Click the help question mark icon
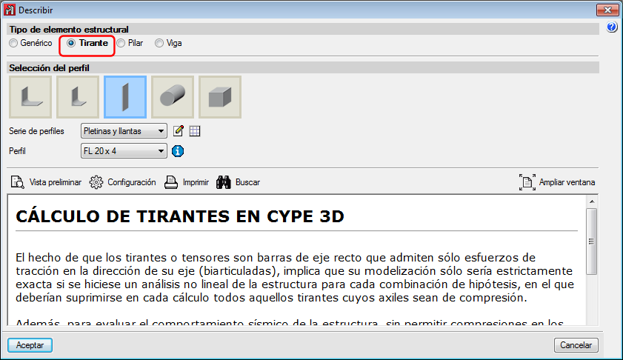This screenshot has width=623, height=360. [x=612, y=27]
